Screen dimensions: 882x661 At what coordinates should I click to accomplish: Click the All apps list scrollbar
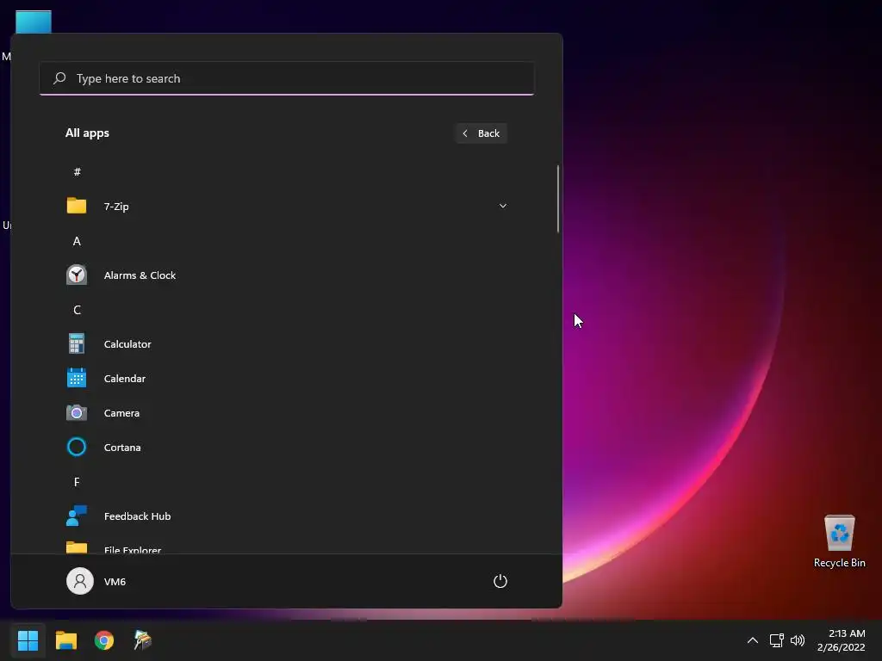tap(558, 198)
